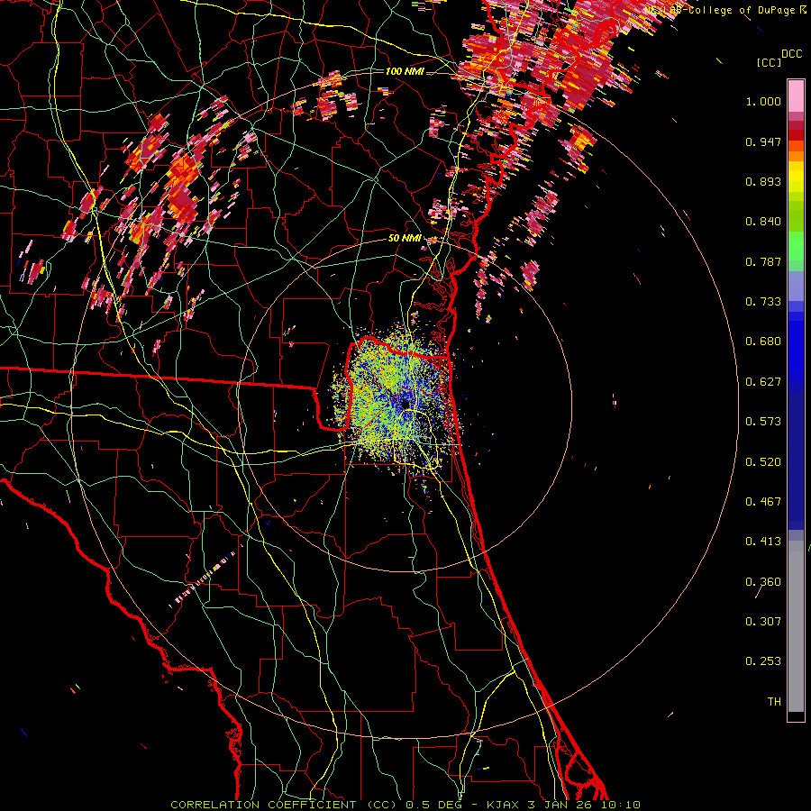The width and height of the screenshot is (811, 811).
Task: Select the 0.360 value on the color scale
Action: point(763,582)
